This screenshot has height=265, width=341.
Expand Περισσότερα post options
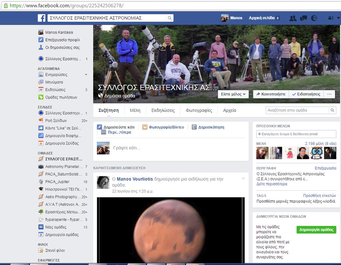click(116, 132)
